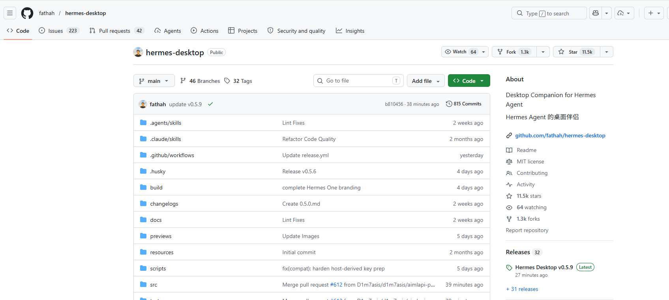Click the search box in header
The image size is (669, 300).
549,13
